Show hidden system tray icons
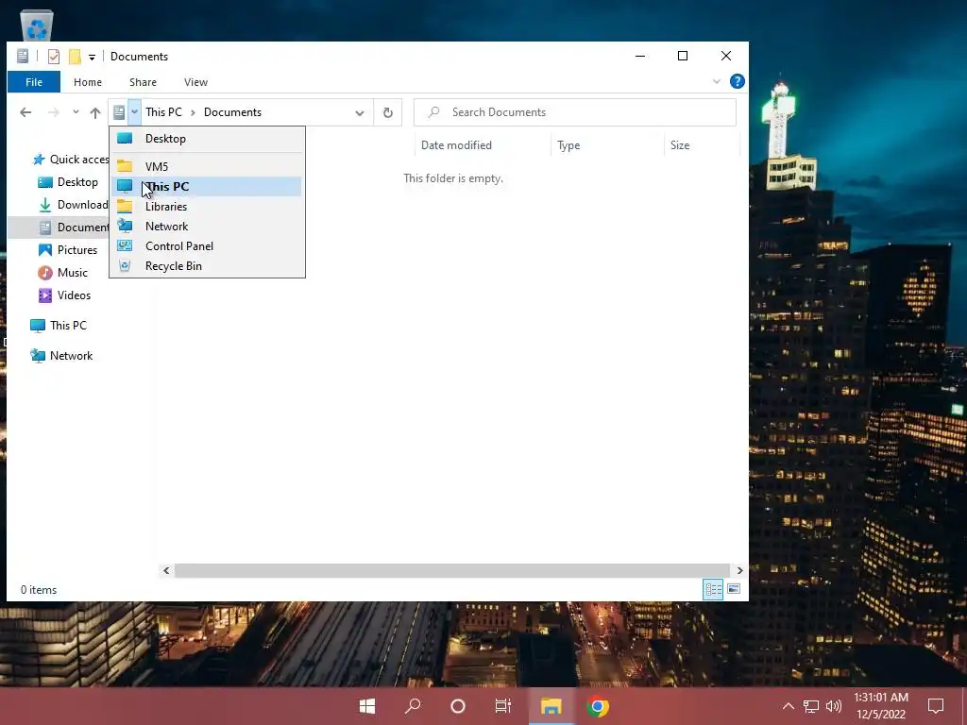The height and width of the screenshot is (725, 967). (x=789, y=706)
